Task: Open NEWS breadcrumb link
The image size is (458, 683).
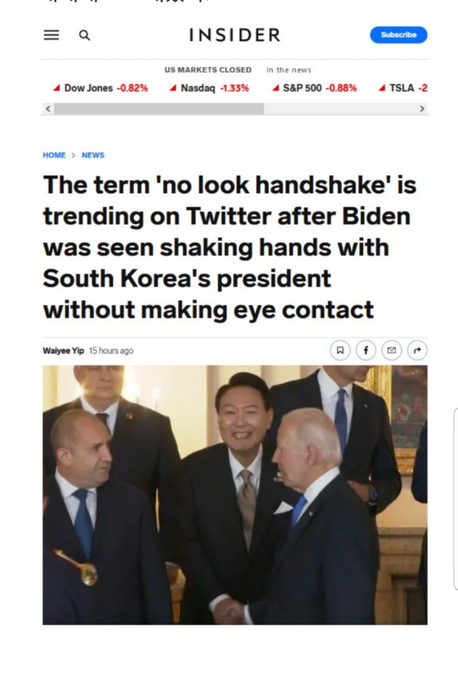Action: click(x=93, y=155)
